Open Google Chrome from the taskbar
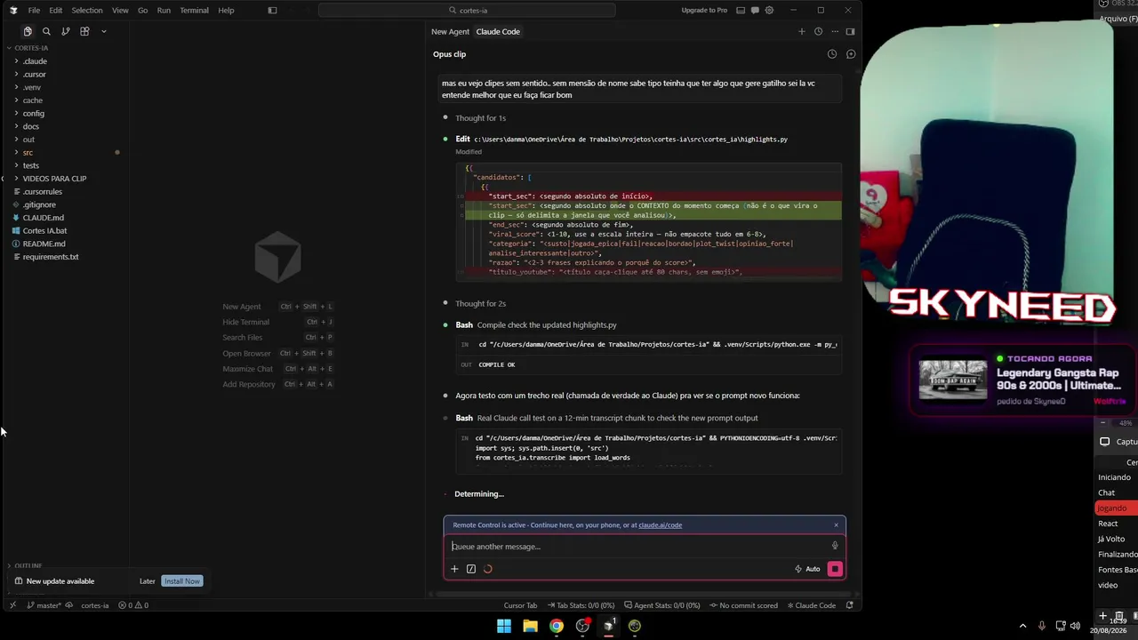Screen dimensions: 1138x640 click(556, 626)
